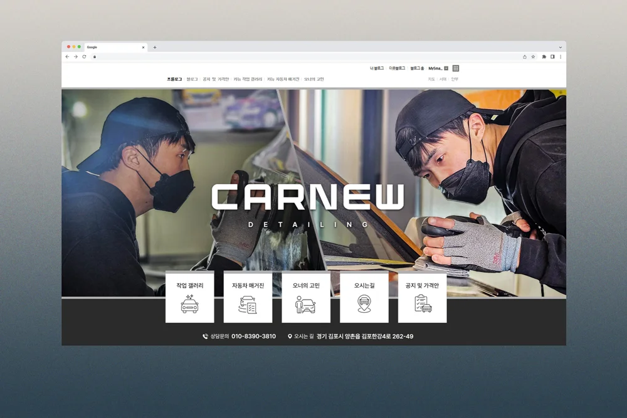This screenshot has width=627, height=418.
Task: Open the grid apps menu icon
Action: [x=456, y=68]
